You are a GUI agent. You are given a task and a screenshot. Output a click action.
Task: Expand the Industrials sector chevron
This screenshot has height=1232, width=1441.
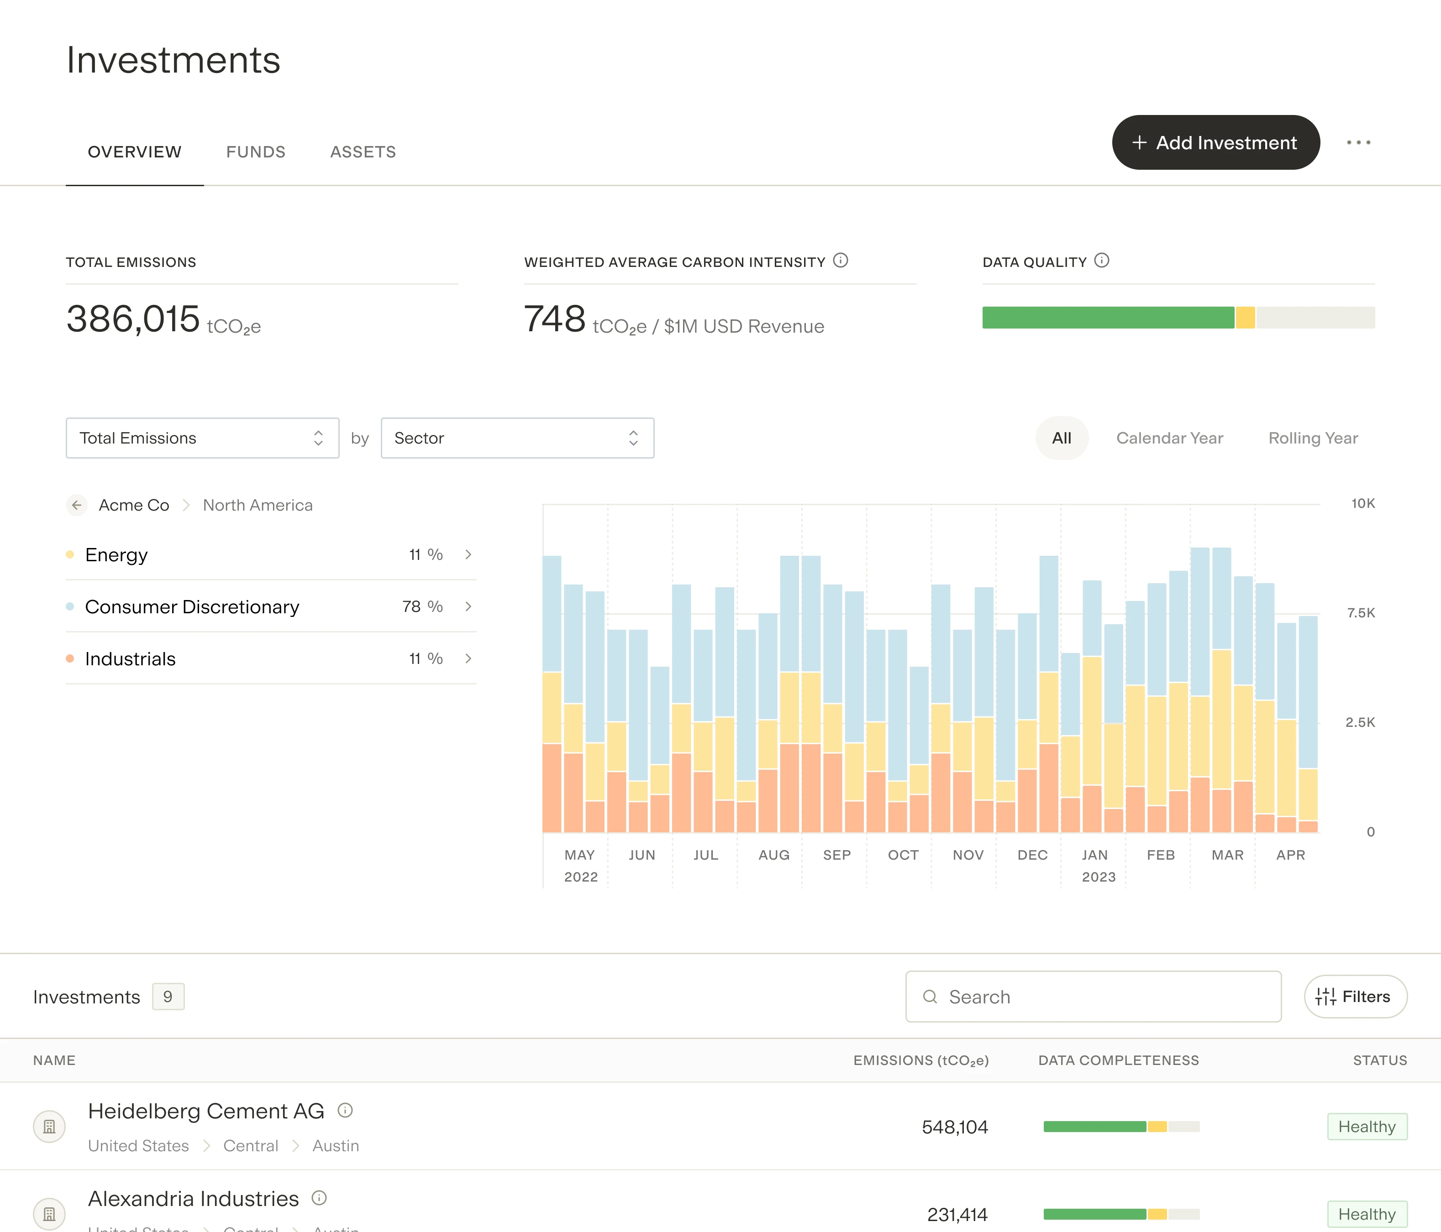tap(468, 659)
